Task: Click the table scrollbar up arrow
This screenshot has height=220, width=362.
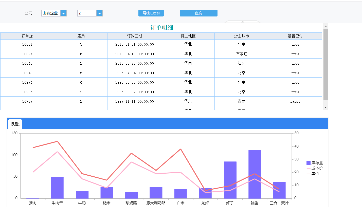Action: point(326,26)
